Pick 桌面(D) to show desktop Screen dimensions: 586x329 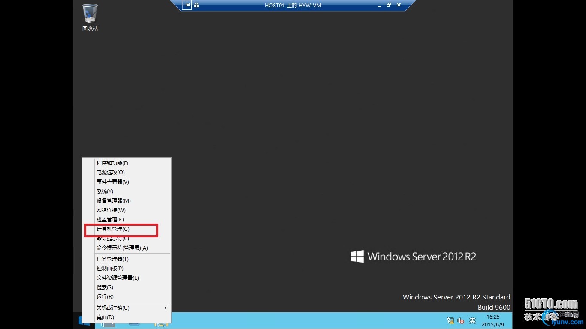point(127,317)
